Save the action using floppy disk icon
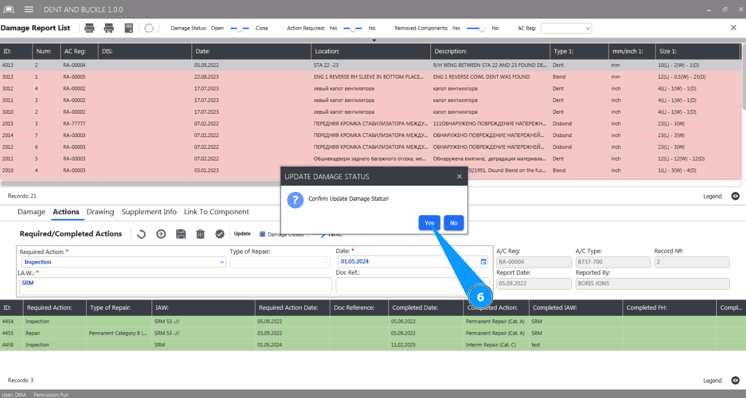The image size is (746, 398). pos(181,234)
